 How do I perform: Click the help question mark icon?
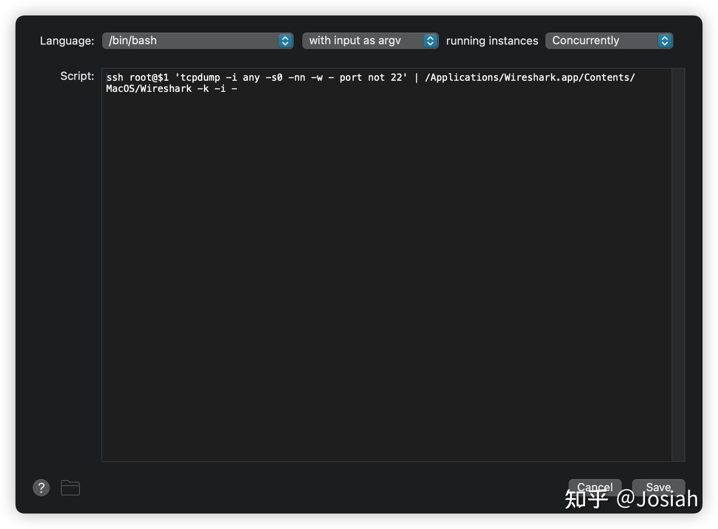point(41,488)
